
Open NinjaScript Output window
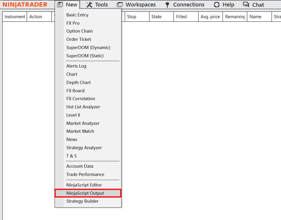click(88, 193)
